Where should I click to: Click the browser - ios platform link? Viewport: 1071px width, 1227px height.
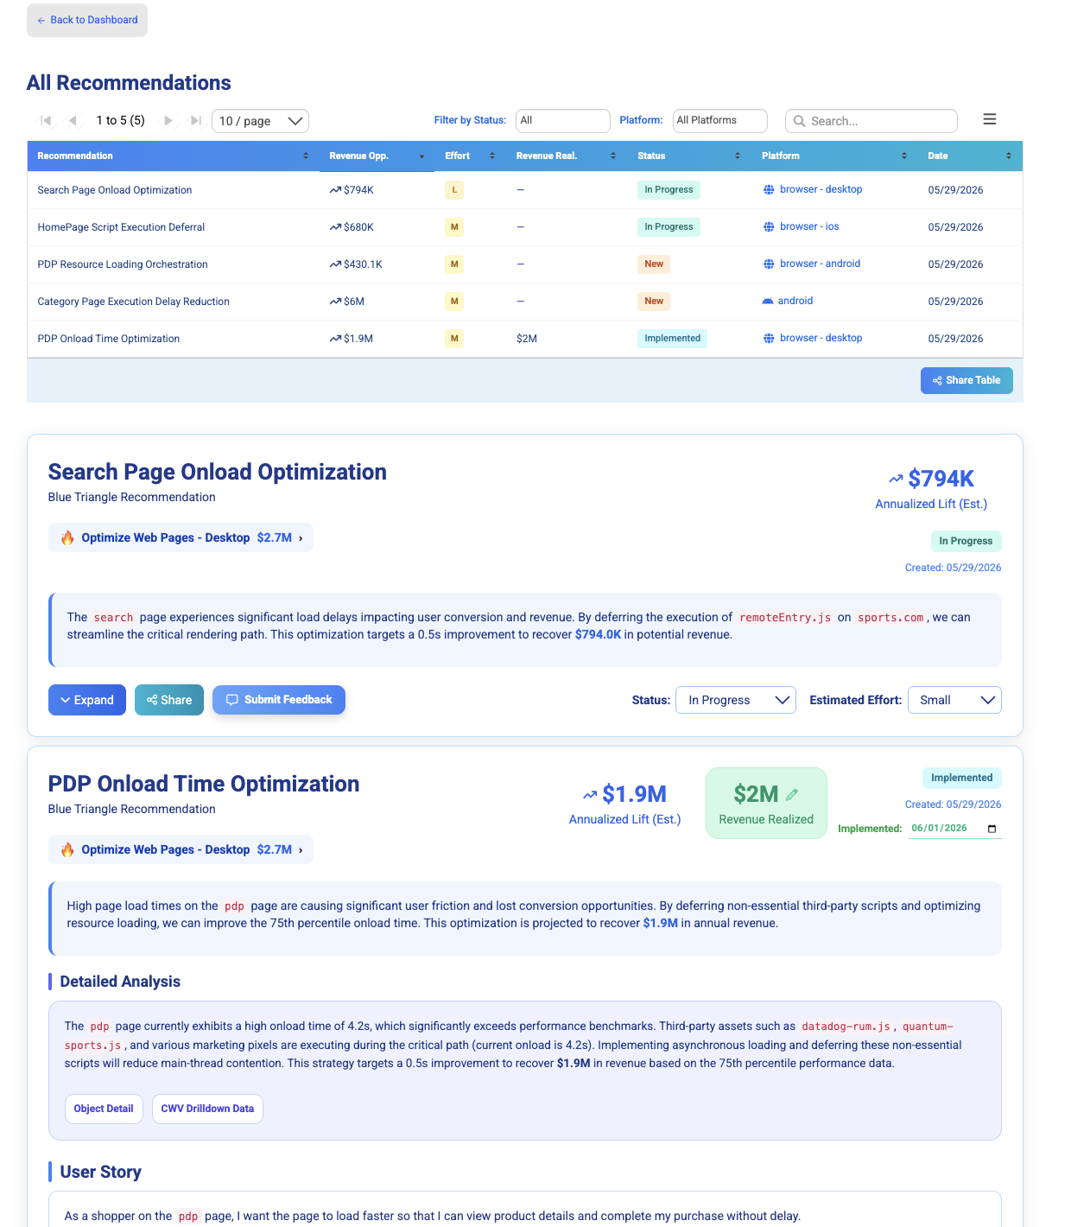point(809,227)
